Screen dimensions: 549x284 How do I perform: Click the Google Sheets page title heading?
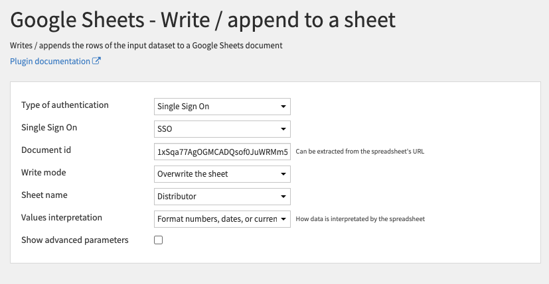tap(202, 20)
